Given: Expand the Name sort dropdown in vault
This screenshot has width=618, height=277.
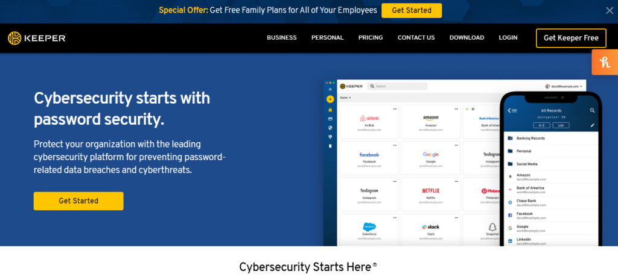Looking at the screenshot, I should click(x=345, y=98).
